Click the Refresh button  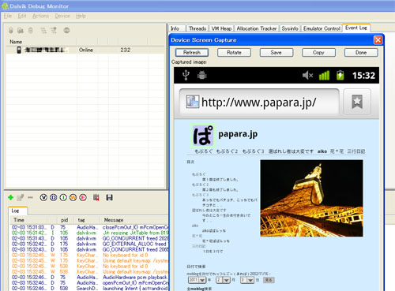click(192, 53)
